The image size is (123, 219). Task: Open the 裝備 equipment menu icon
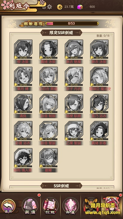pyautogui.click(x=30, y=206)
